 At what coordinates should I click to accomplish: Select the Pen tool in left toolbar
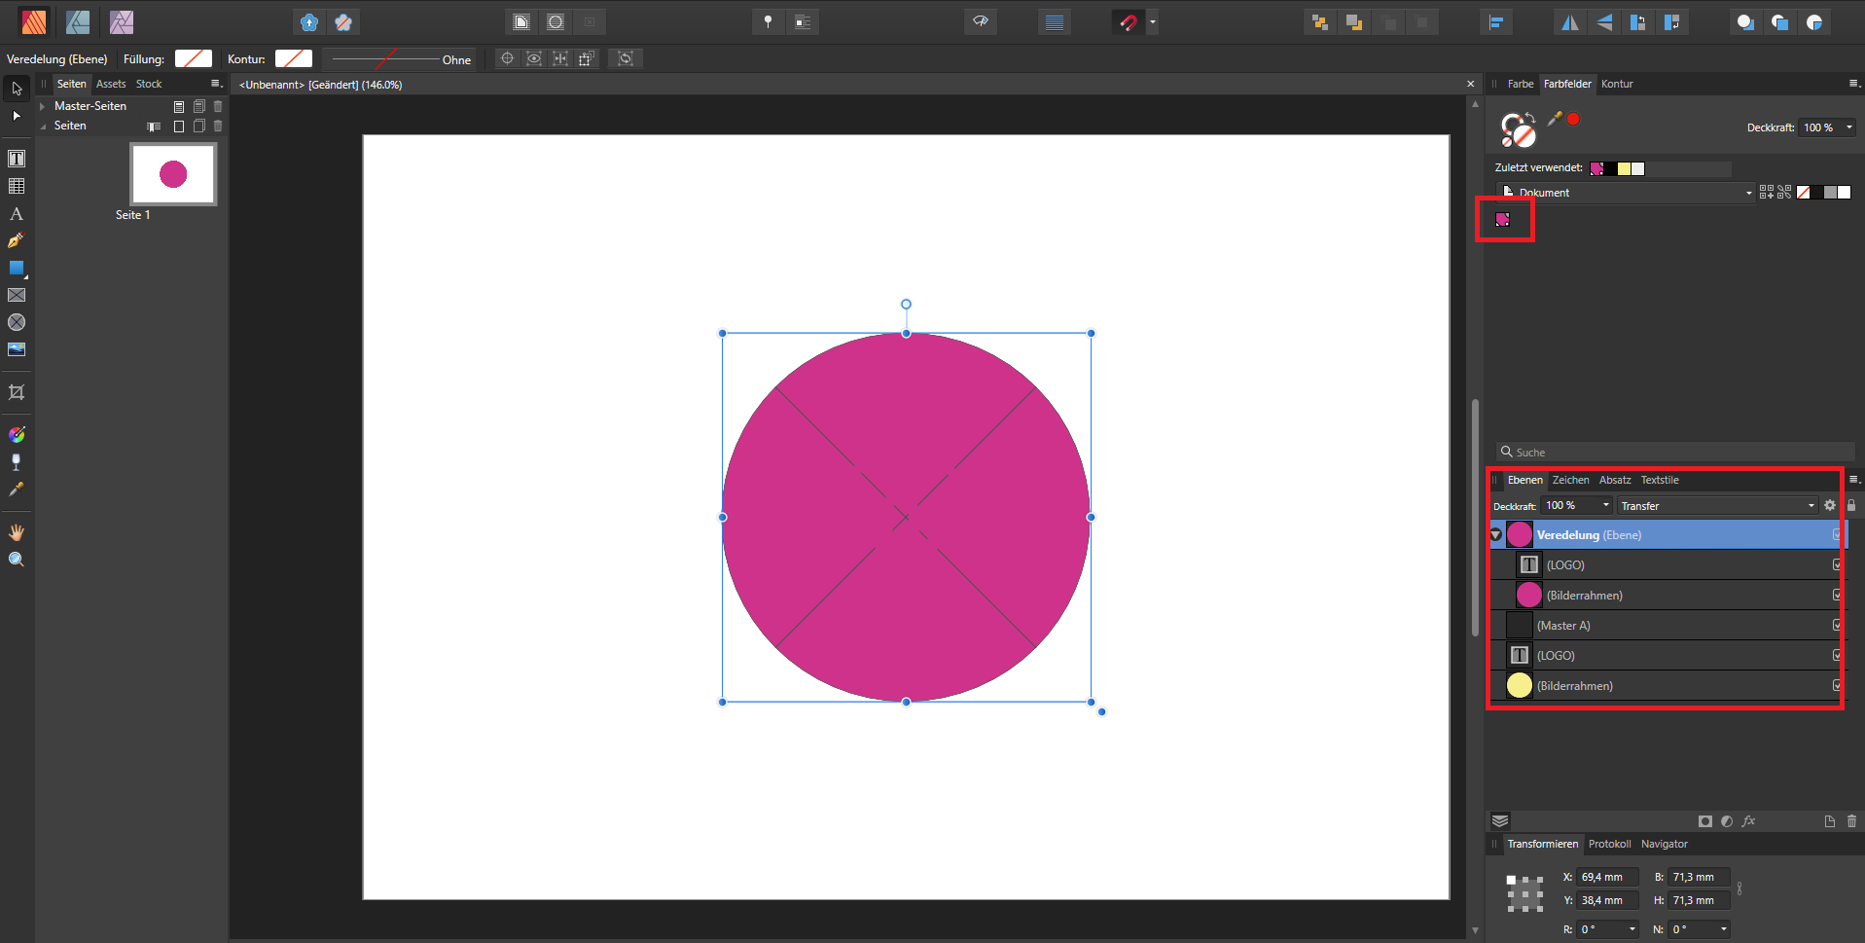tap(16, 240)
